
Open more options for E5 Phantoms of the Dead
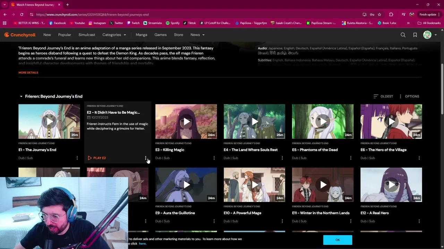351,158
